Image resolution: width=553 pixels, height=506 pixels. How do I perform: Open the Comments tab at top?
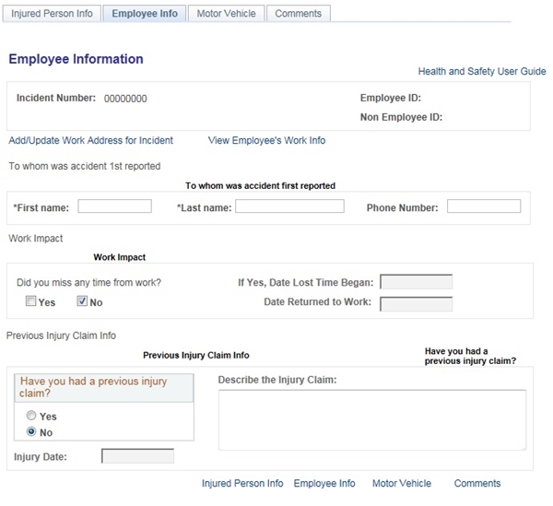pyautogui.click(x=299, y=14)
